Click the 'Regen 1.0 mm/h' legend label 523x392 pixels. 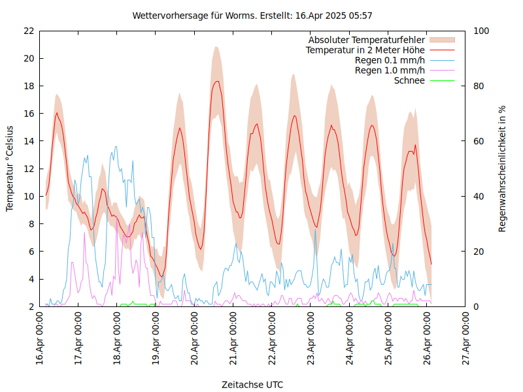pyautogui.click(x=390, y=70)
